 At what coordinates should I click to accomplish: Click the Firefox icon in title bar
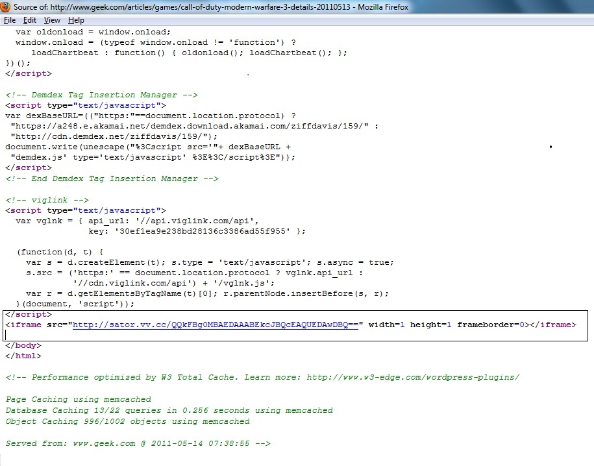[5, 6]
